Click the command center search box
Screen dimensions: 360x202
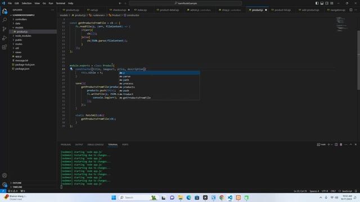(x=185, y=3)
